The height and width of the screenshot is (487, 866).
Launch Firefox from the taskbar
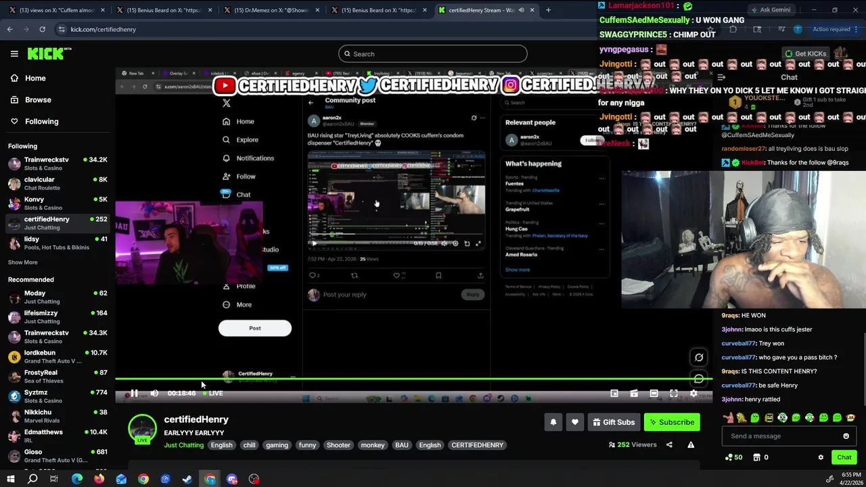[x=99, y=479]
